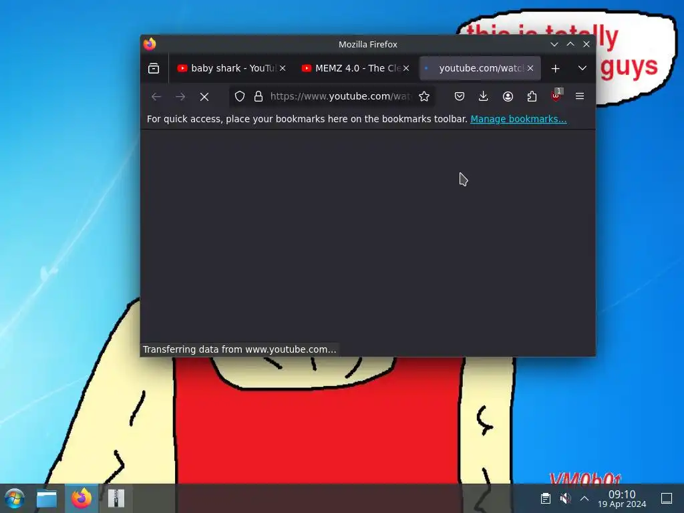Minimize the Mozilla Firefox window
The width and height of the screenshot is (684, 513).
554,44
